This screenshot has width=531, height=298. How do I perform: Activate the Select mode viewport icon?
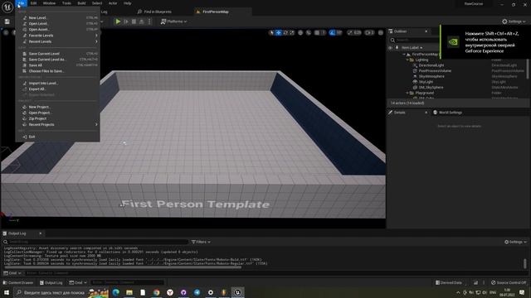pyautogui.click(x=271, y=33)
